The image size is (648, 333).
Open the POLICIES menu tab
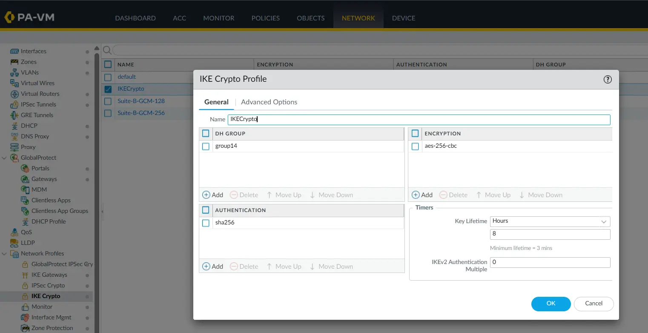pos(266,18)
